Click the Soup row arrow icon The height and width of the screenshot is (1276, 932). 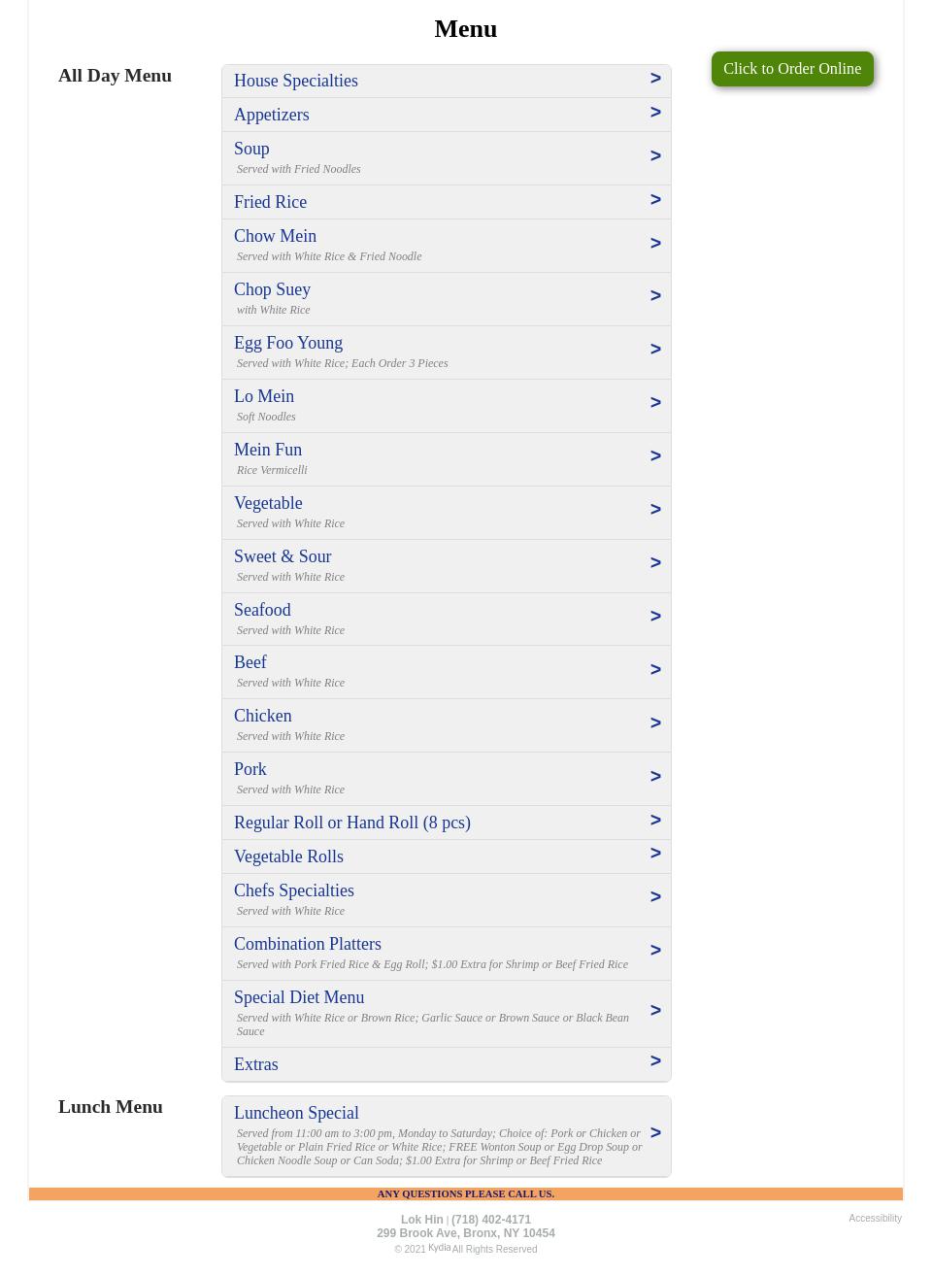coord(655,156)
